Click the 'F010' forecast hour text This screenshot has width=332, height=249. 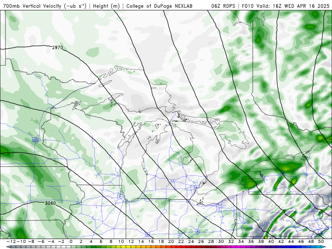tap(248, 6)
